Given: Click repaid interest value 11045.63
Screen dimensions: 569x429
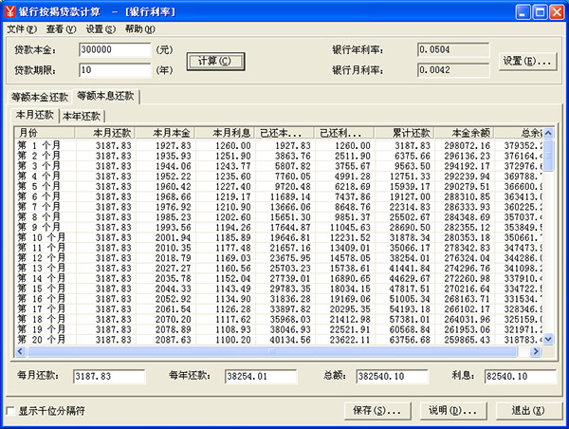Looking at the screenshot, I should pos(350,228).
